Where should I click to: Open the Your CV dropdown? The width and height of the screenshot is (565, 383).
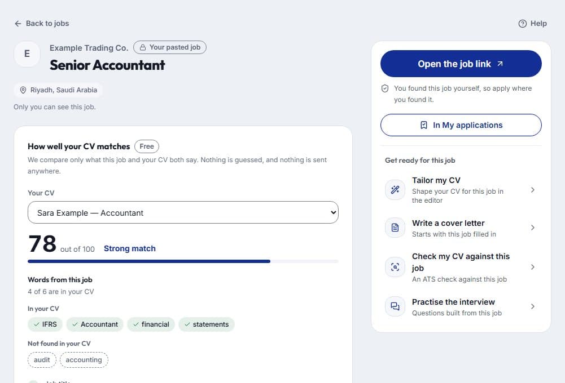(x=183, y=212)
